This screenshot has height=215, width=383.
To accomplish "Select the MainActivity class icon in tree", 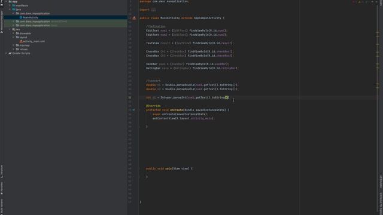I will 21,17.
